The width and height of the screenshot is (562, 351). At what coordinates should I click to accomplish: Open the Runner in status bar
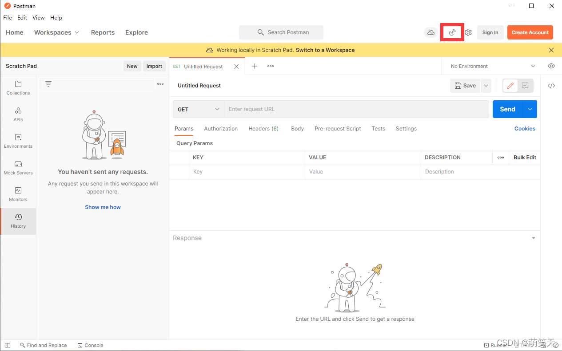tap(495, 345)
